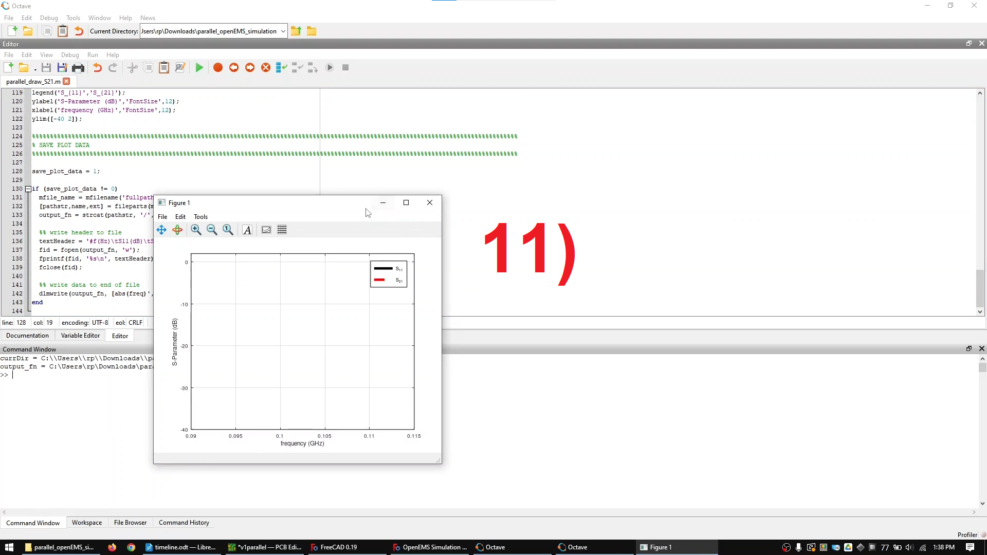Screen dimensions: 987x555
Task: Select the rotate tool in Figure 1
Action: 177,230
